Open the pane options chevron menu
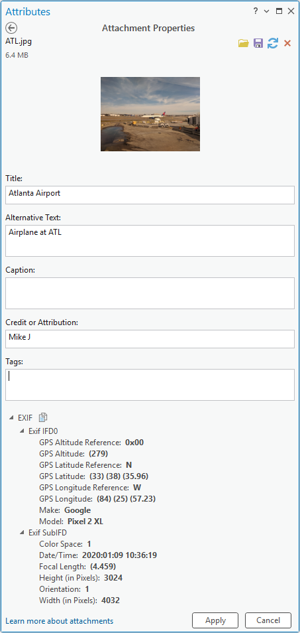Viewport: 300px width, 633px height. click(267, 11)
